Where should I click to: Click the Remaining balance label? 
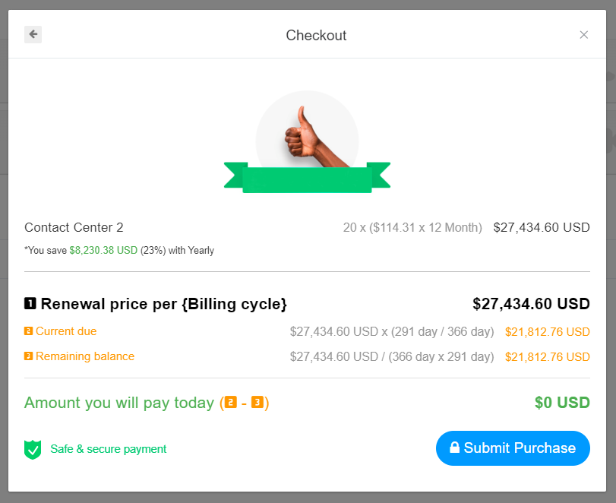coord(85,356)
